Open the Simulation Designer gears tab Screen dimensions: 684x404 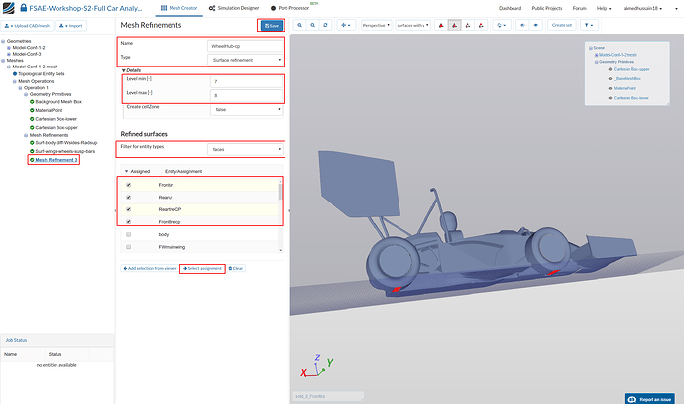(x=235, y=7)
